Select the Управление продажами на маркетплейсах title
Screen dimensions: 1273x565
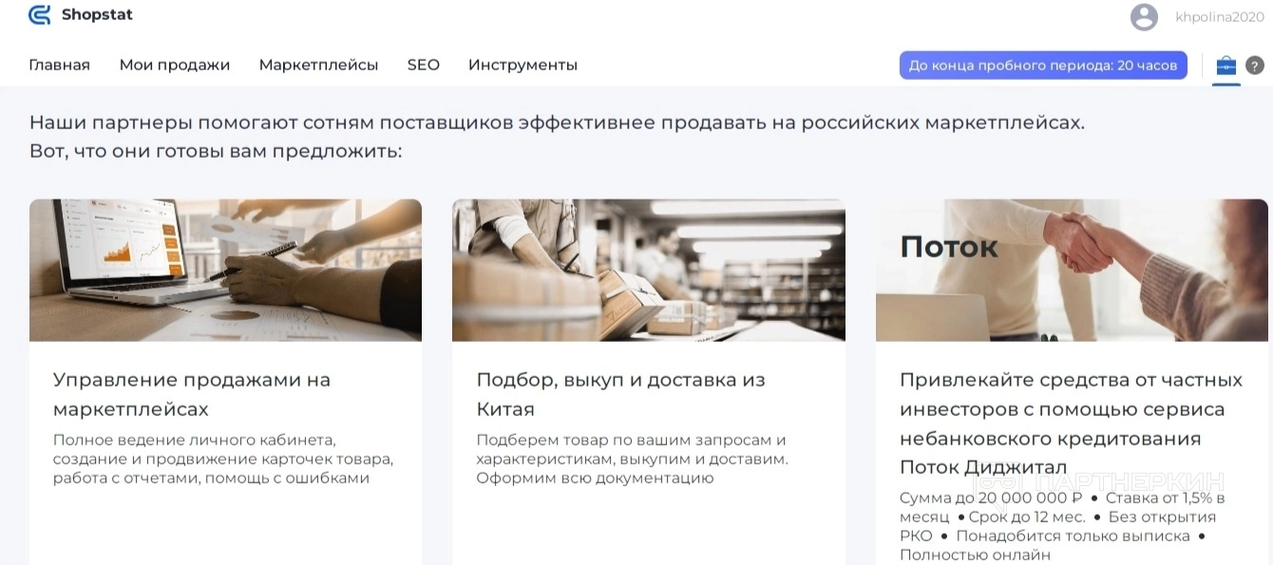192,394
